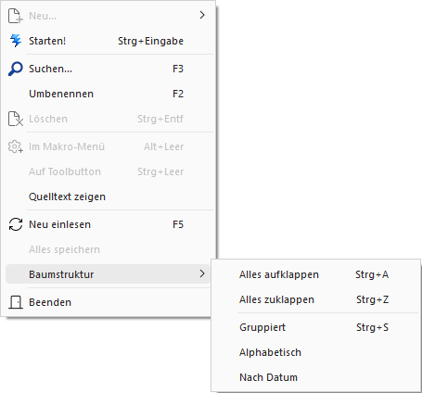The image size is (422, 393).
Task: Click the delete document icon beside Löschen
Action: (x=16, y=119)
